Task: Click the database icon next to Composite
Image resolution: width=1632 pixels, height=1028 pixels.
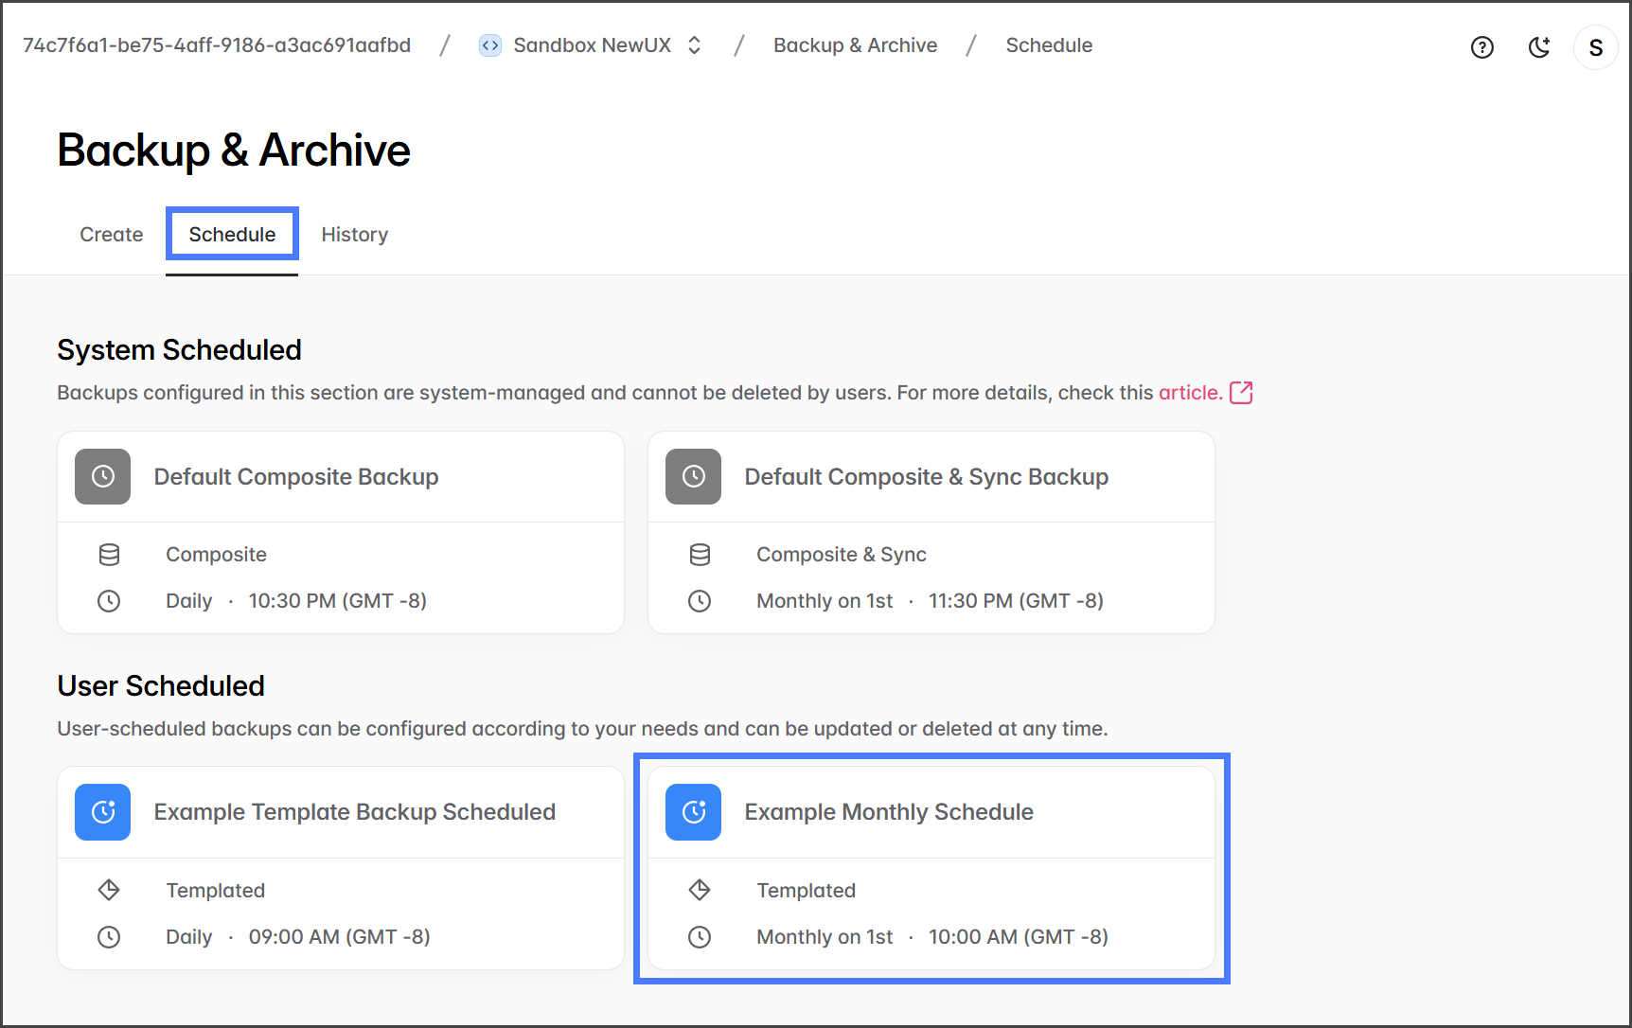Action: (x=110, y=555)
